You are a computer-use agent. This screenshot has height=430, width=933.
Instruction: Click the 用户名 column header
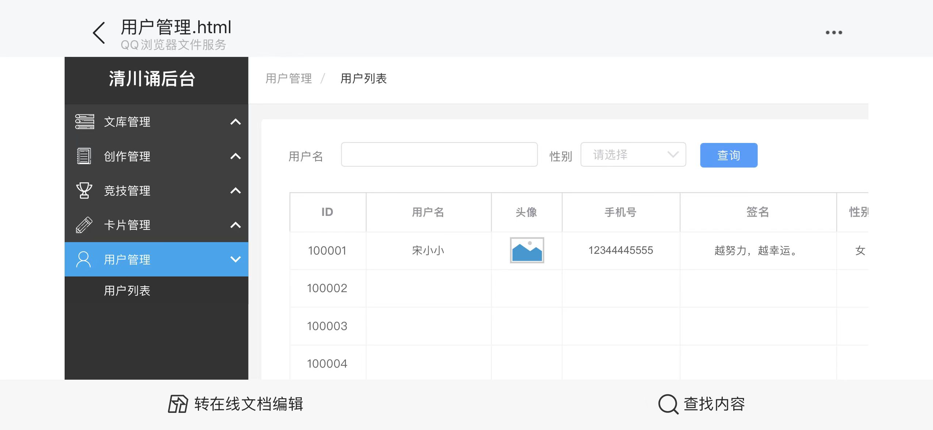coord(428,212)
